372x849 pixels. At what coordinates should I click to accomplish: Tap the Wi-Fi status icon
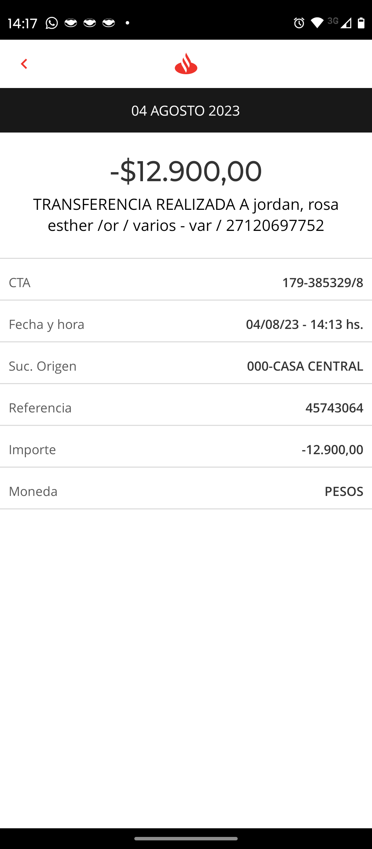(317, 23)
